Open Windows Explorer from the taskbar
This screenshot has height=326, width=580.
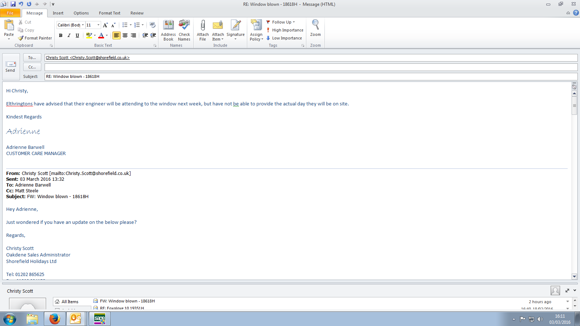click(x=32, y=319)
